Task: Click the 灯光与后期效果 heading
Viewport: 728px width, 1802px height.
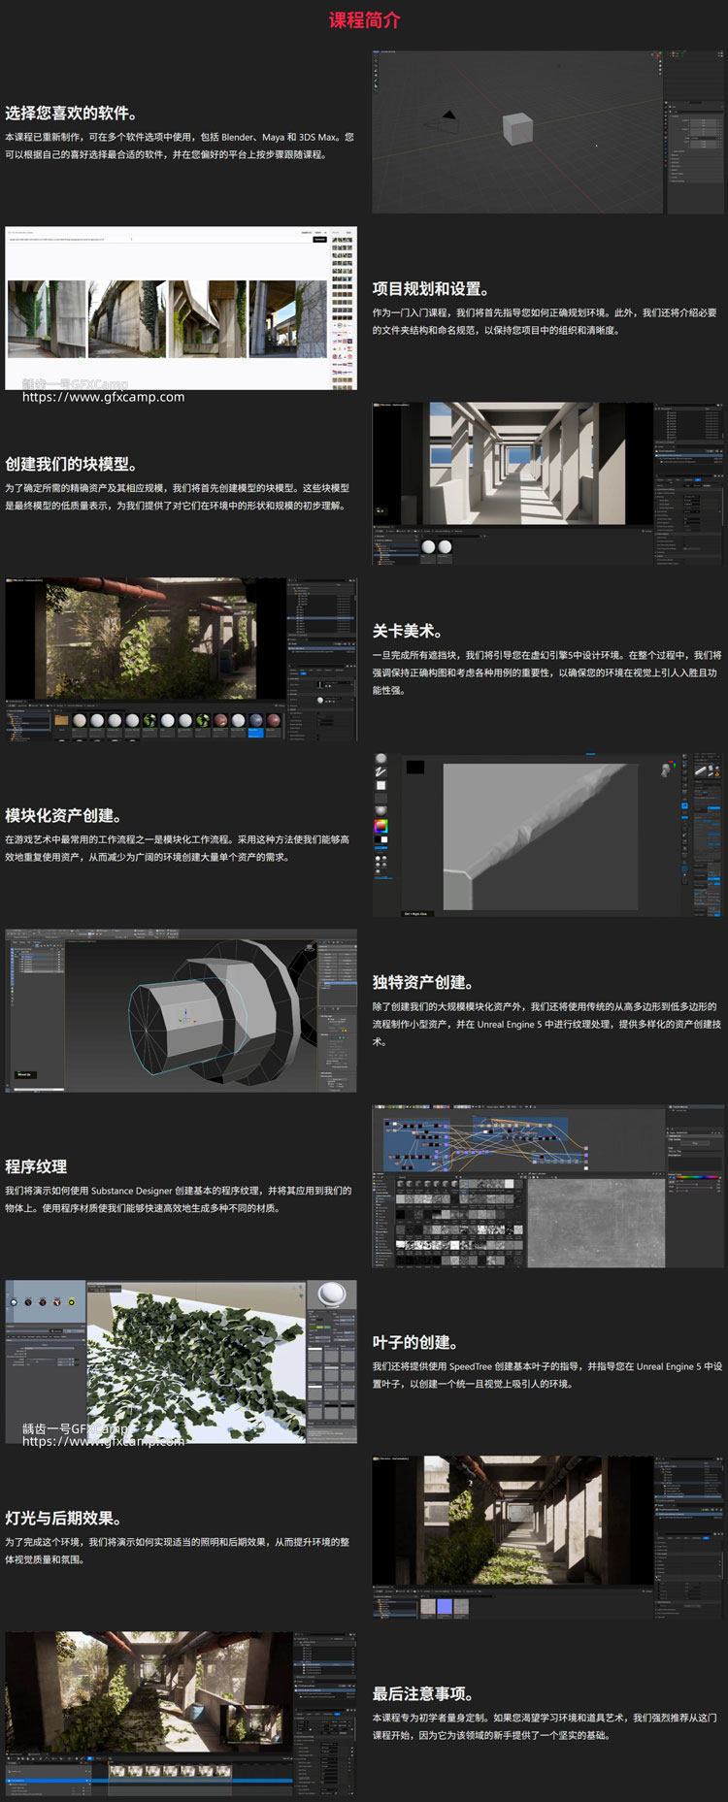Action: point(64,1518)
